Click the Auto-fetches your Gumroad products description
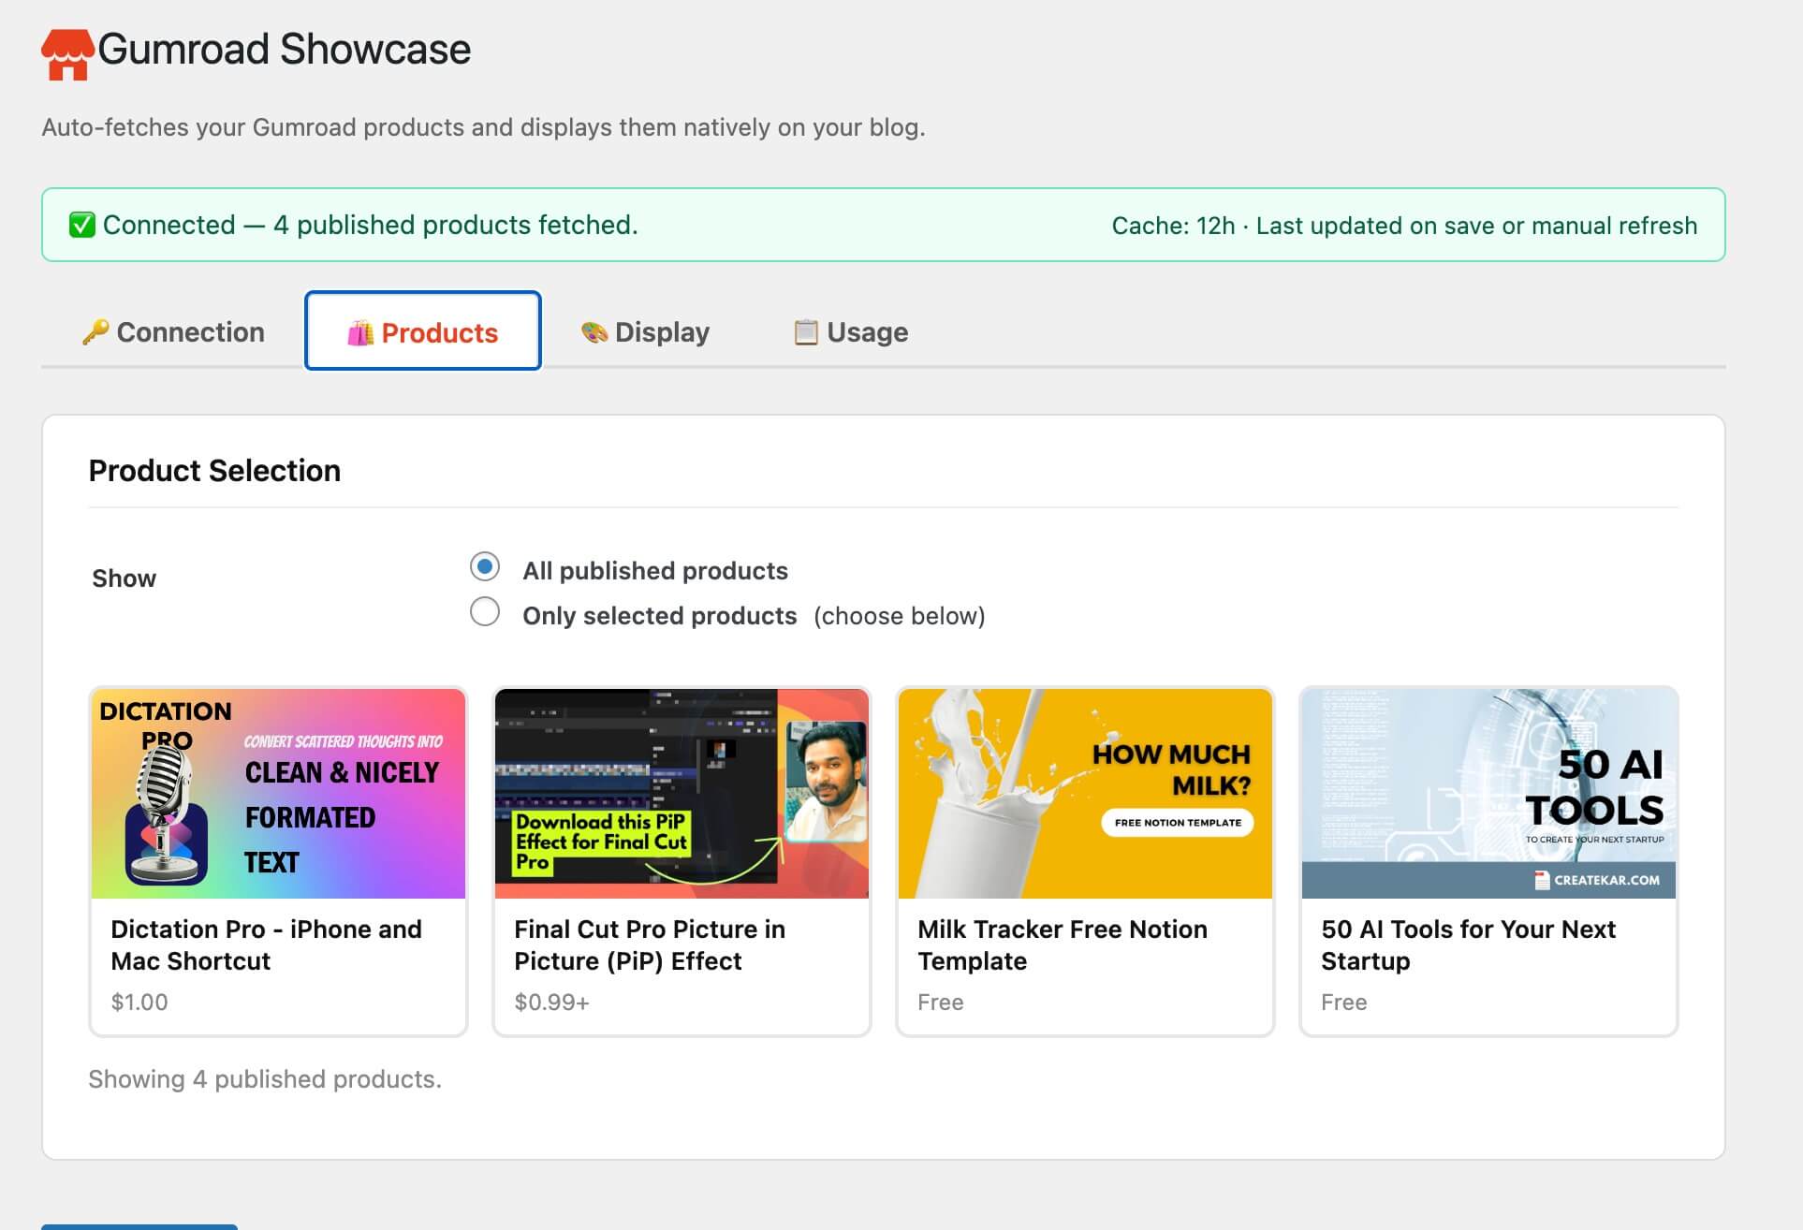The height and width of the screenshot is (1230, 1803). pos(483,127)
